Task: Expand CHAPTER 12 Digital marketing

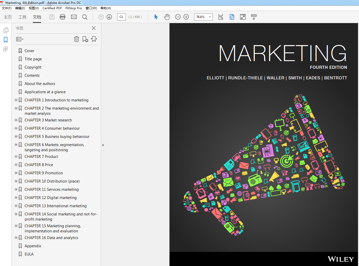Action: click(16, 198)
